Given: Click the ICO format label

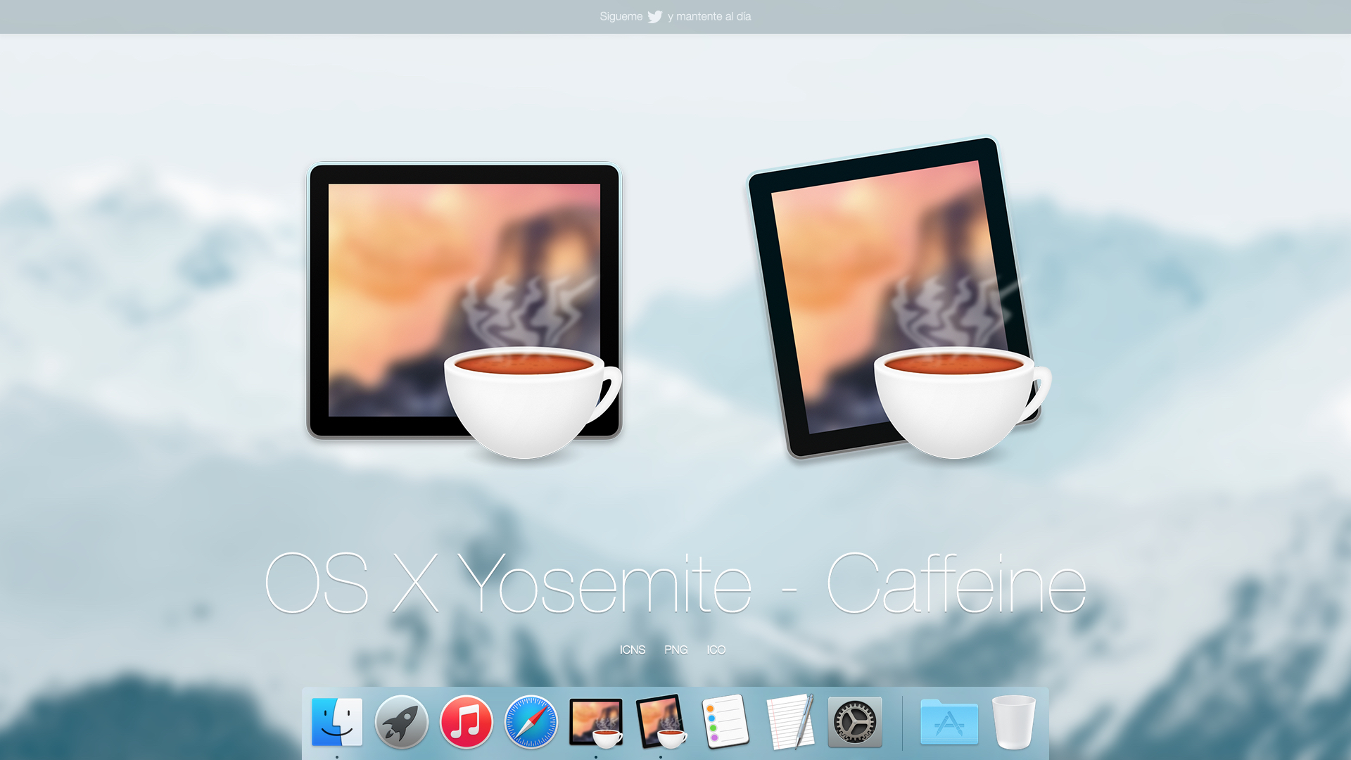Looking at the screenshot, I should (x=716, y=650).
